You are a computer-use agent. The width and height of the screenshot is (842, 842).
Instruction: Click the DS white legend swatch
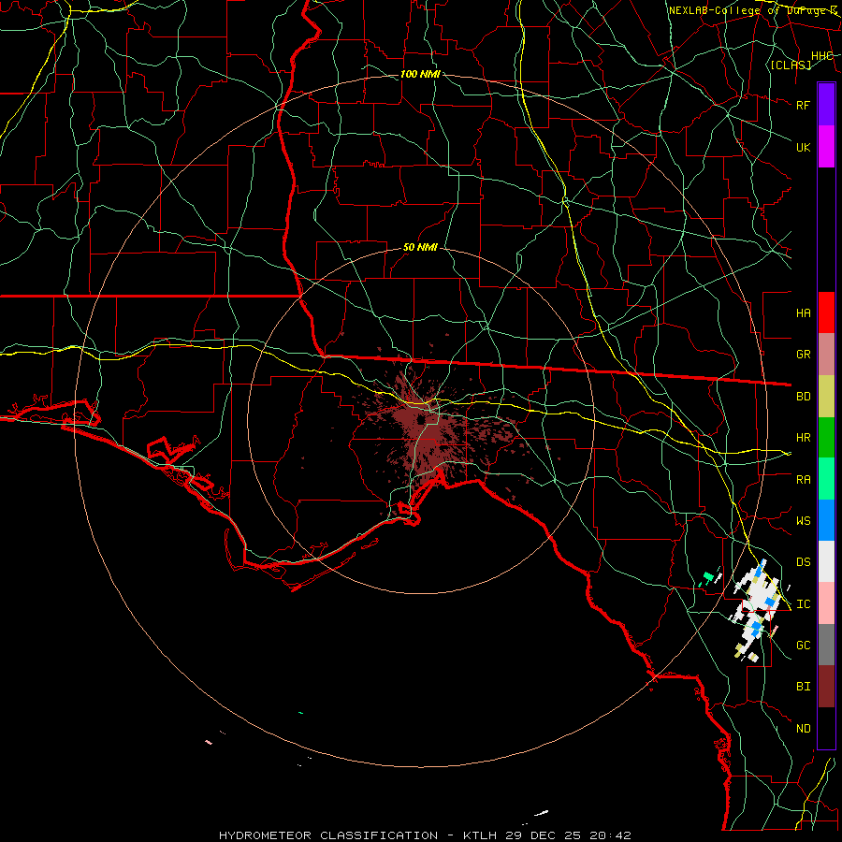pos(826,561)
